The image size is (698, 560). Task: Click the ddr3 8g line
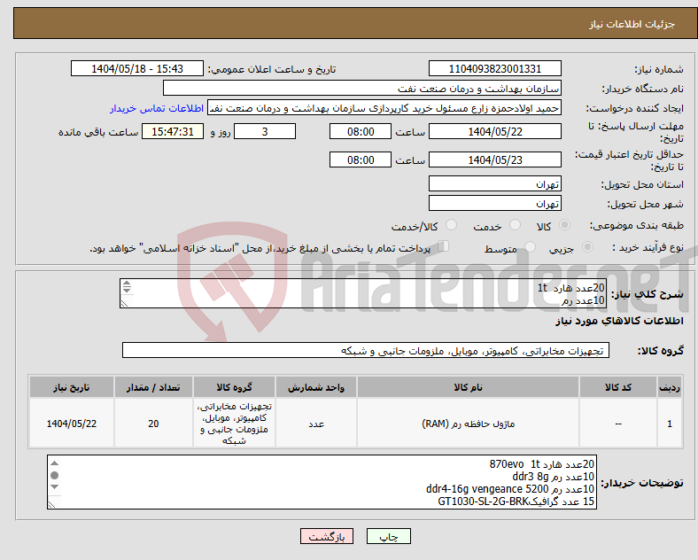(x=553, y=477)
